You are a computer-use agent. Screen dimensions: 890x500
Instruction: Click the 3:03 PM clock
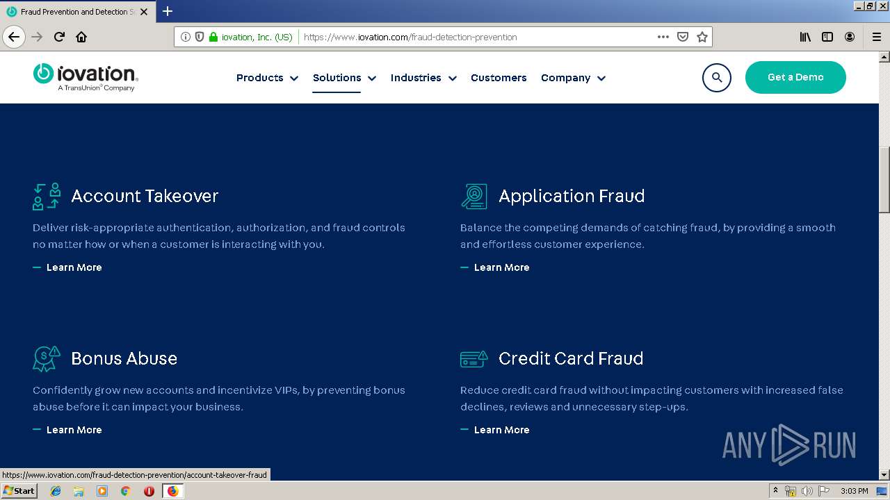coord(854,491)
